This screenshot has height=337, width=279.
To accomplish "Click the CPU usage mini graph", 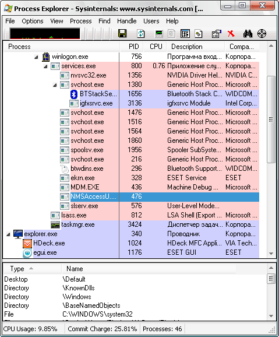I will [x=45, y=34].
